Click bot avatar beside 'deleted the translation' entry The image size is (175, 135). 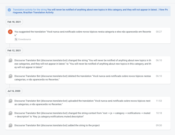coord(10,76)
